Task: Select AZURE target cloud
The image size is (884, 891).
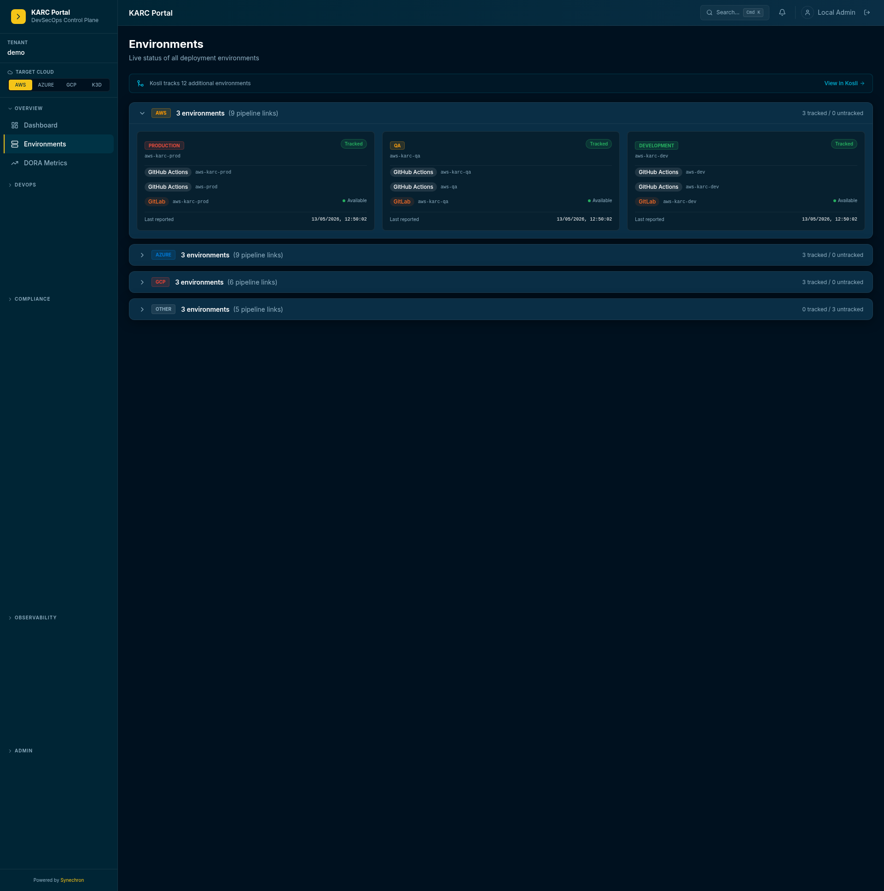Action: coord(46,85)
